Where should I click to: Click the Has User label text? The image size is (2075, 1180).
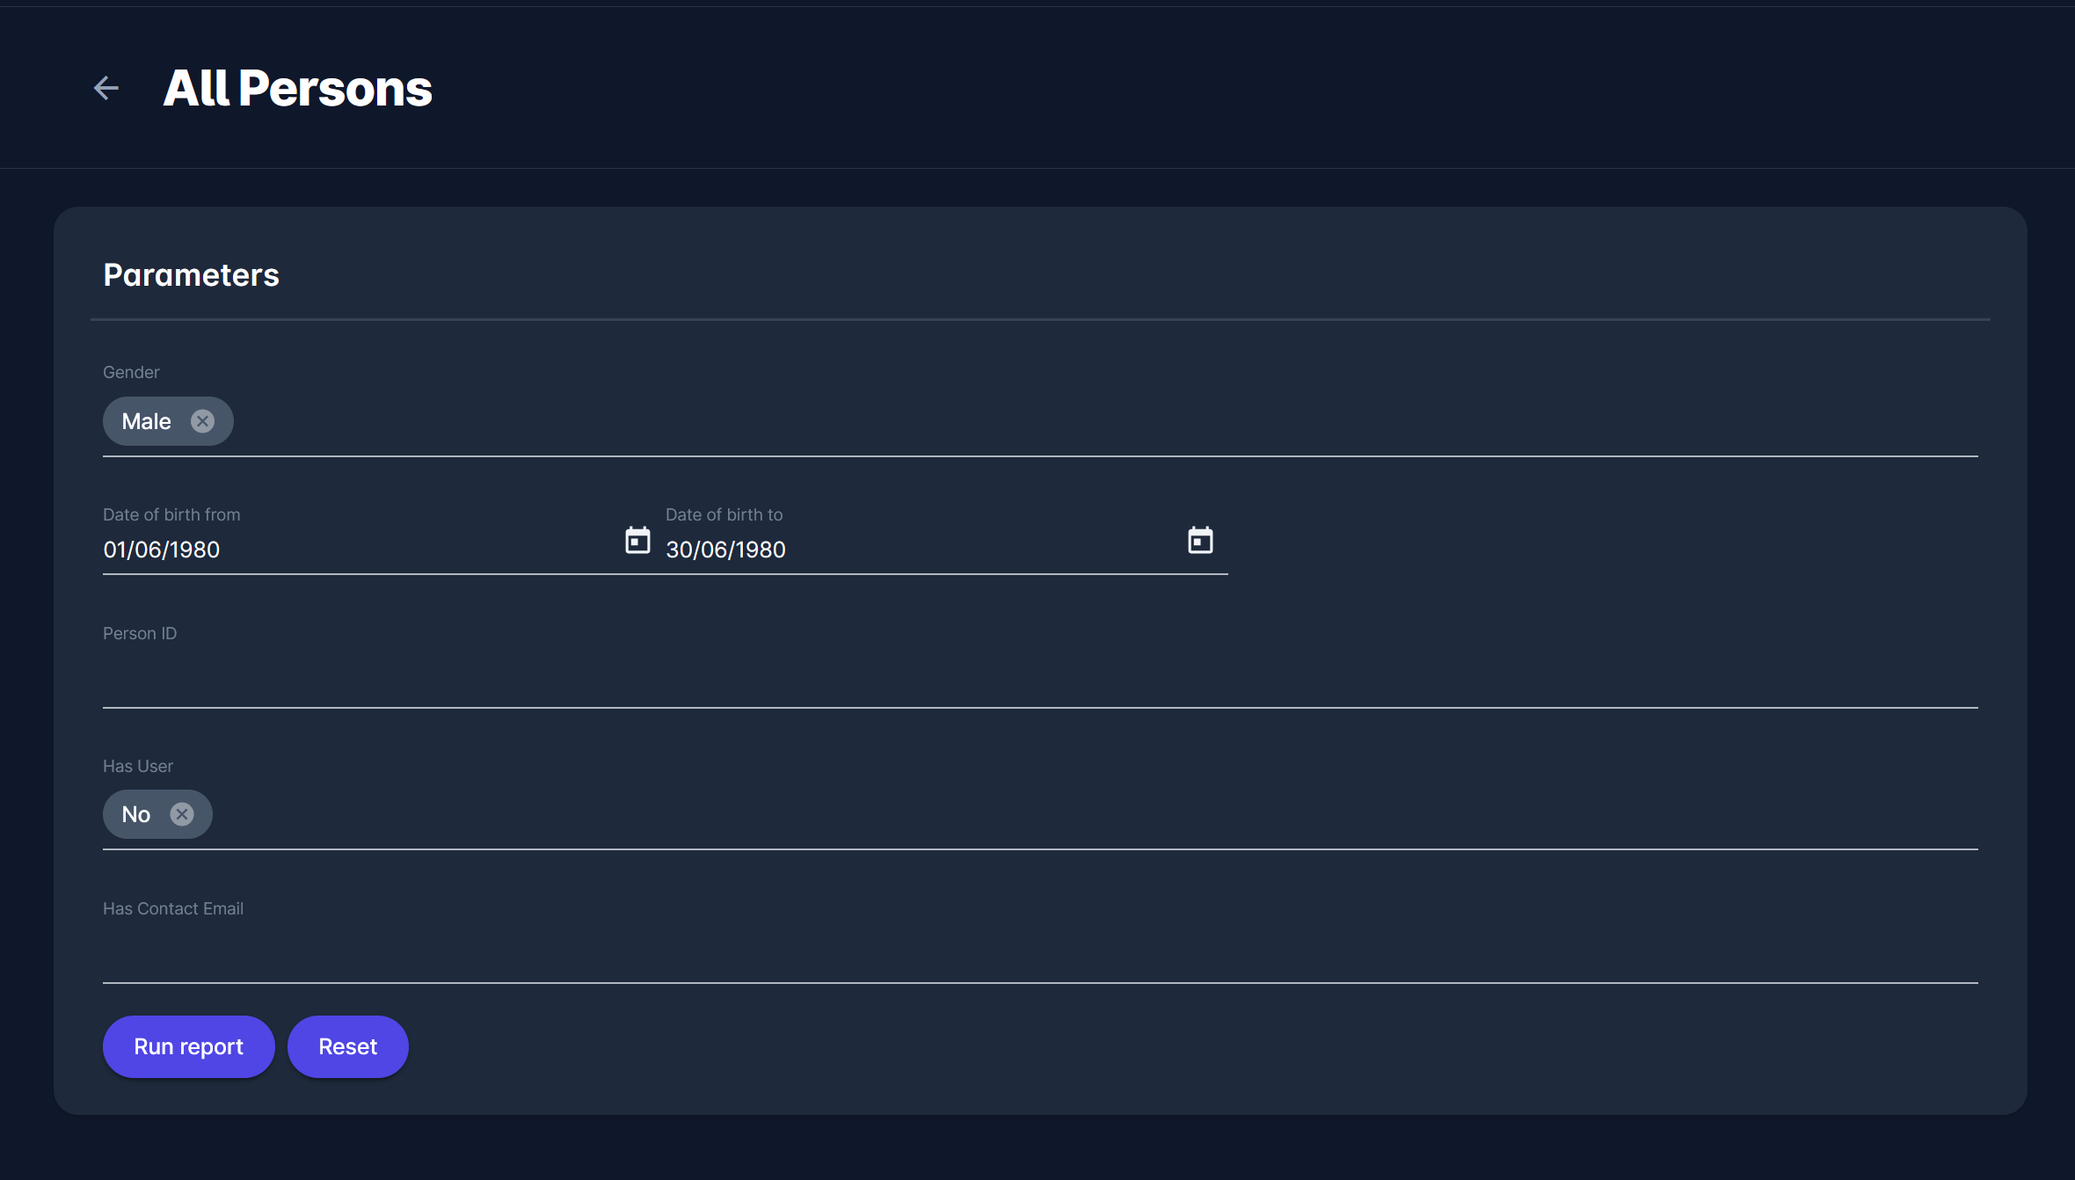[138, 766]
